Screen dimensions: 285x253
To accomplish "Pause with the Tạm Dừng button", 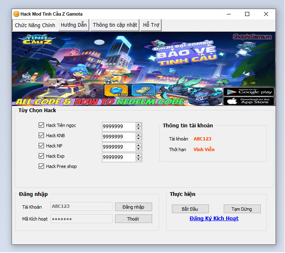I will click(242, 209).
